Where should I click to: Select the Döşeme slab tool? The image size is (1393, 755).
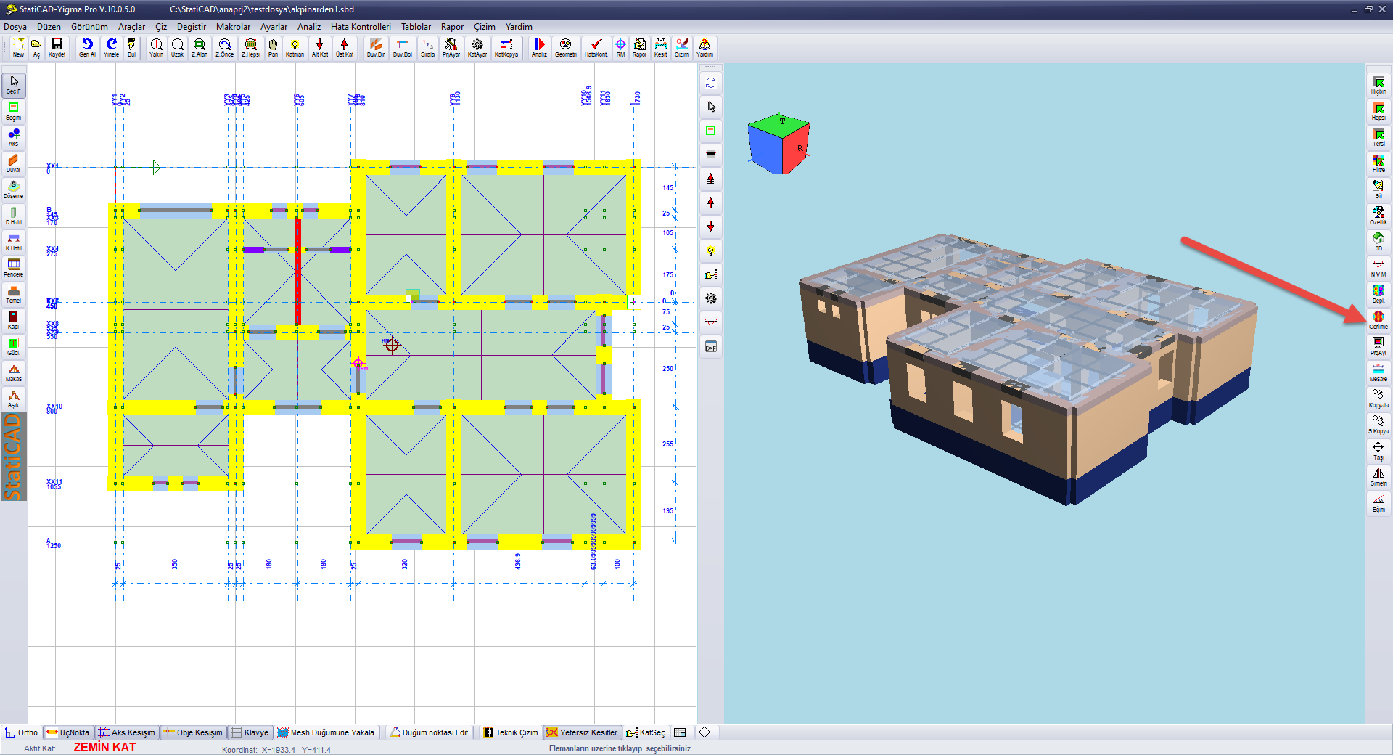(14, 190)
